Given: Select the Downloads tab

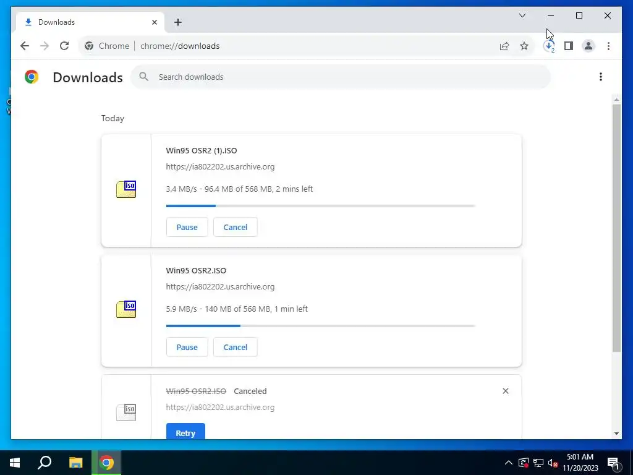Looking at the screenshot, I should [x=90, y=22].
